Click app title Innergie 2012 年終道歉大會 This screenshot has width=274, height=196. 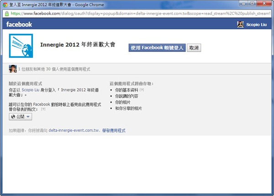78,44
